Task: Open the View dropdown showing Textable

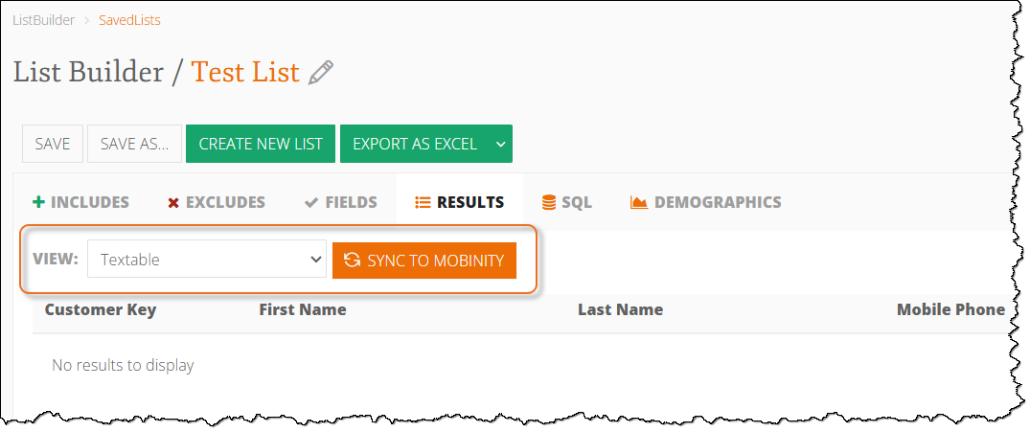Action: 207,260
